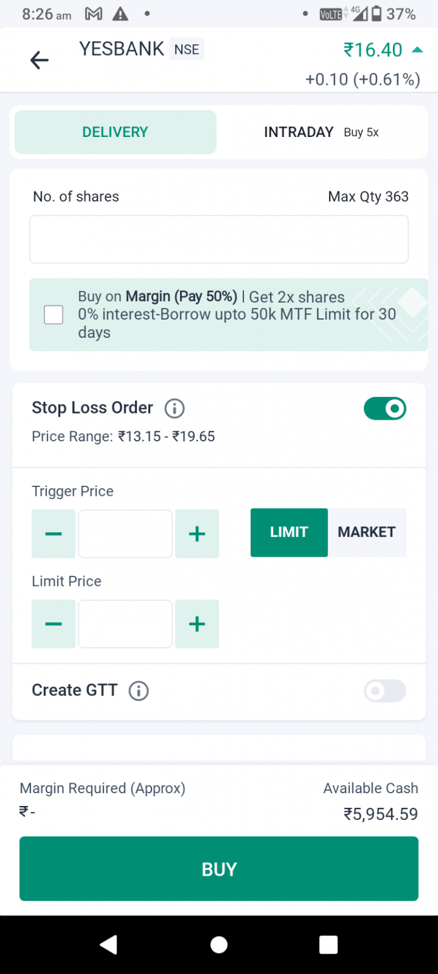Open the Gmail icon in the status bar
The width and height of the screenshot is (438, 974).
pyautogui.click(x=93, y=13)
